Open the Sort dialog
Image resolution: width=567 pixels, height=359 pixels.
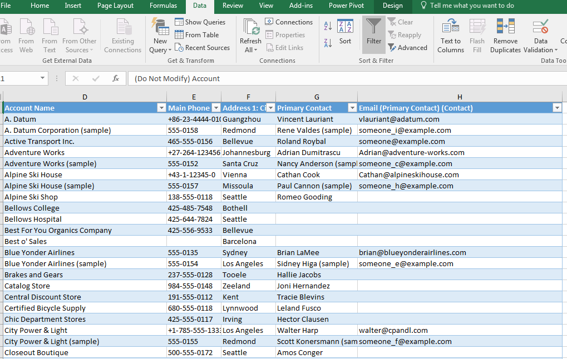[x=346, y=32]
